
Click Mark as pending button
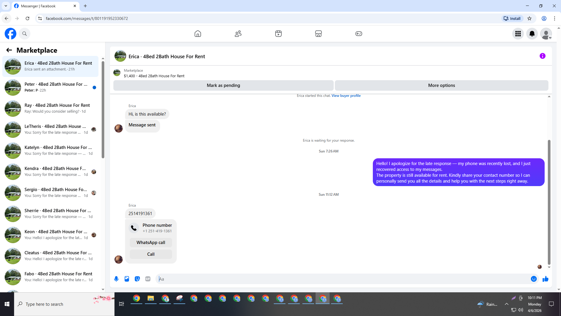point(223,85)
